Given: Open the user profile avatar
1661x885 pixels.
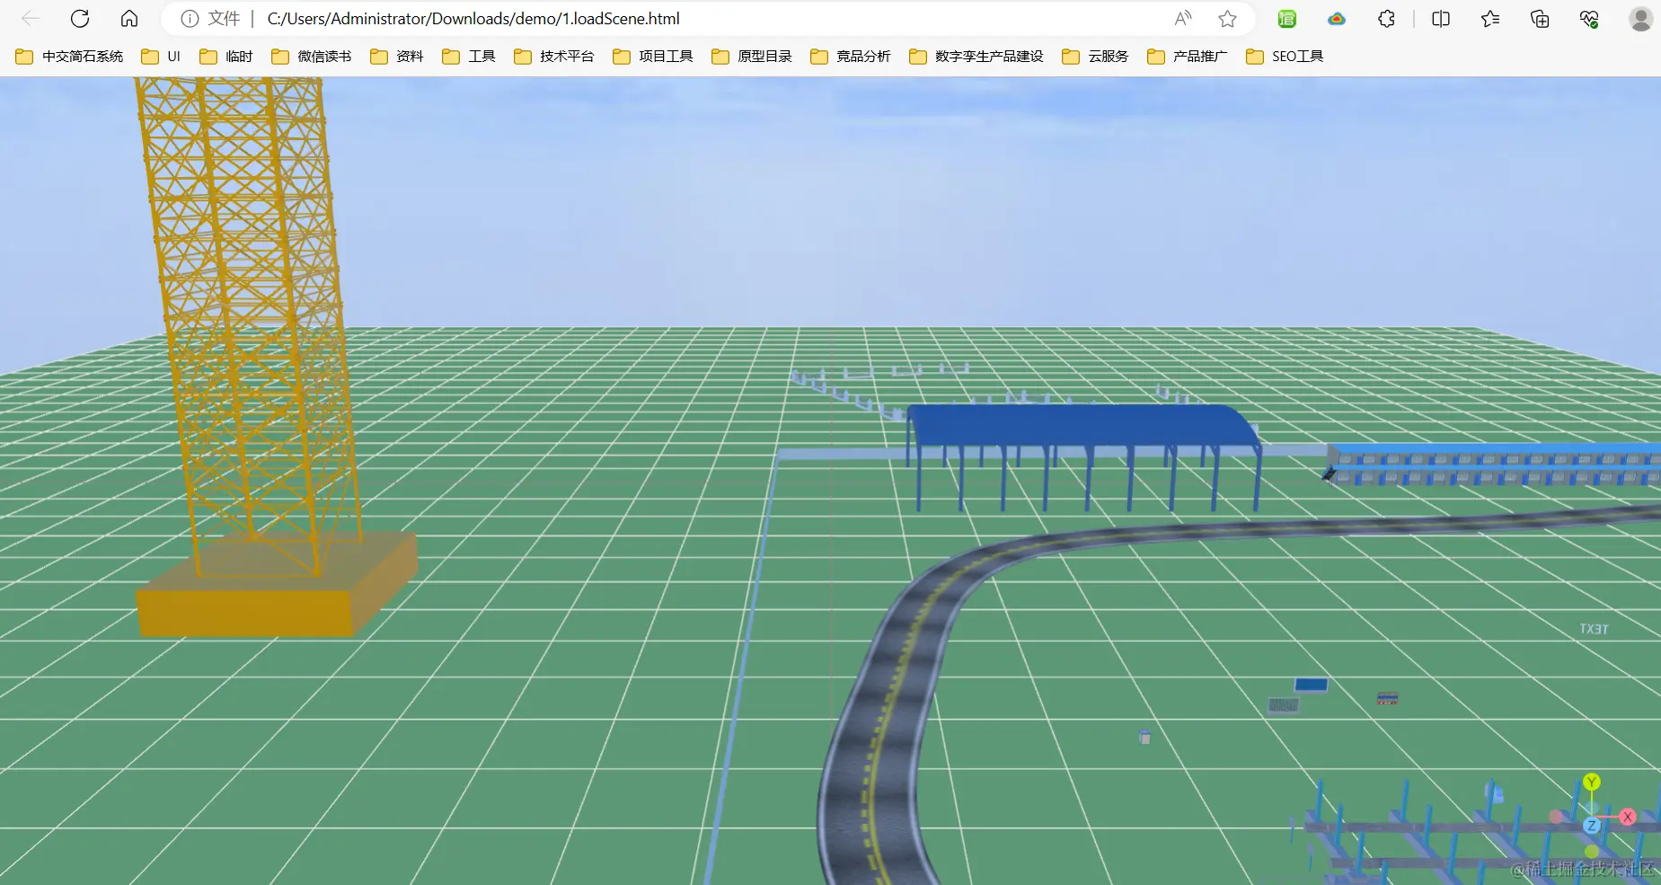Looking at the screenshot, I should coord(1641,19).
